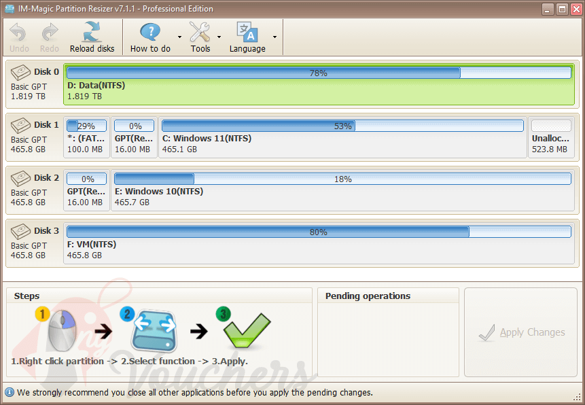This screenshot has width=585, height=405.
Task: Select the F: VM partition on Disk 3
Action: tap(317, 245)
